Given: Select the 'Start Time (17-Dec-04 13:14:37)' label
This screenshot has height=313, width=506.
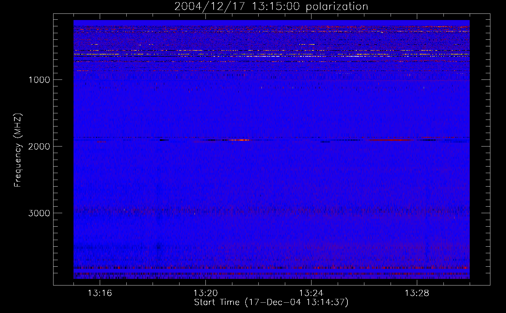Looking at the screenshot, I should point(271,302).
